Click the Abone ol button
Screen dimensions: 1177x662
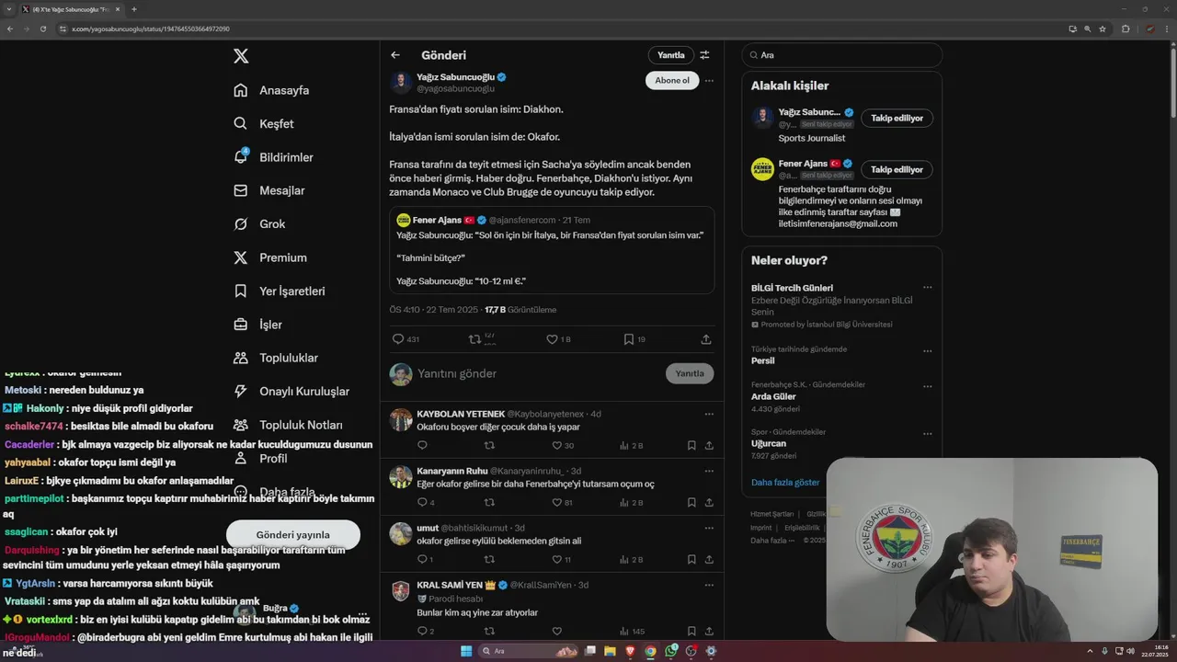tap(672, 80)
